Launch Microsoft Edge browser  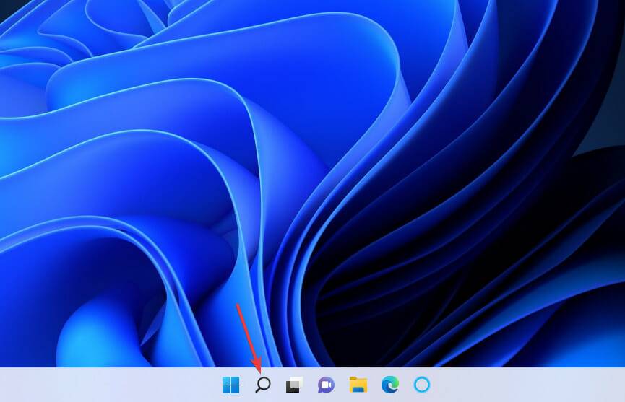click(x=389, y=385)
